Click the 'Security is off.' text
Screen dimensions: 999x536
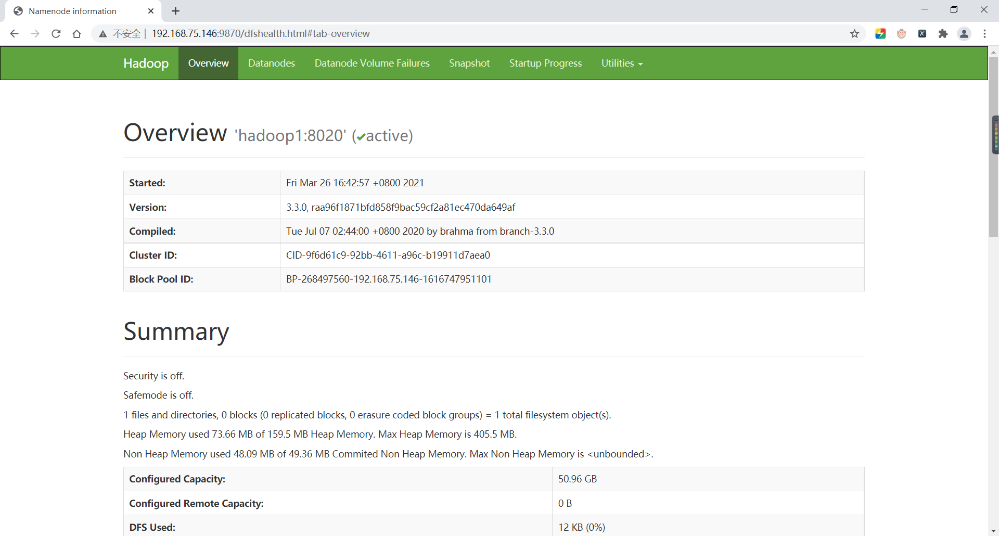[154, 376]
